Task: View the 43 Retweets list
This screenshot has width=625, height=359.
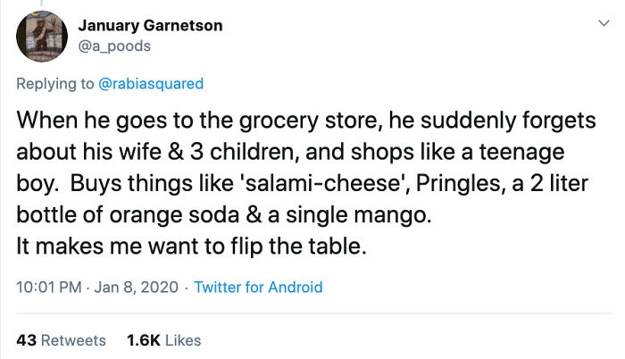Action: (x=62, y=340)
